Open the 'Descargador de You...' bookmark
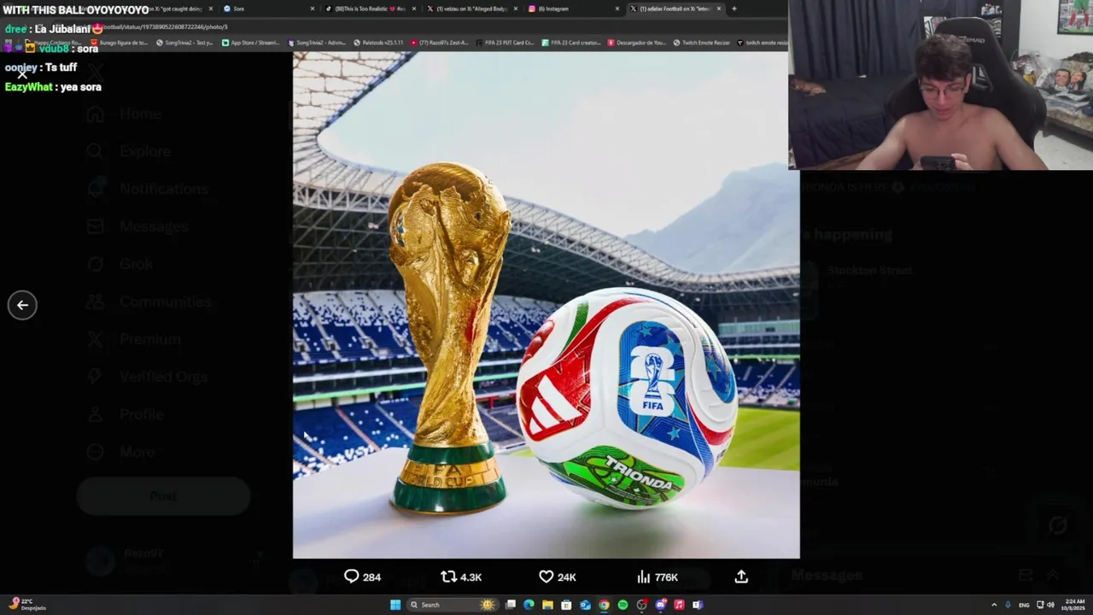 [x=636, y=43]
